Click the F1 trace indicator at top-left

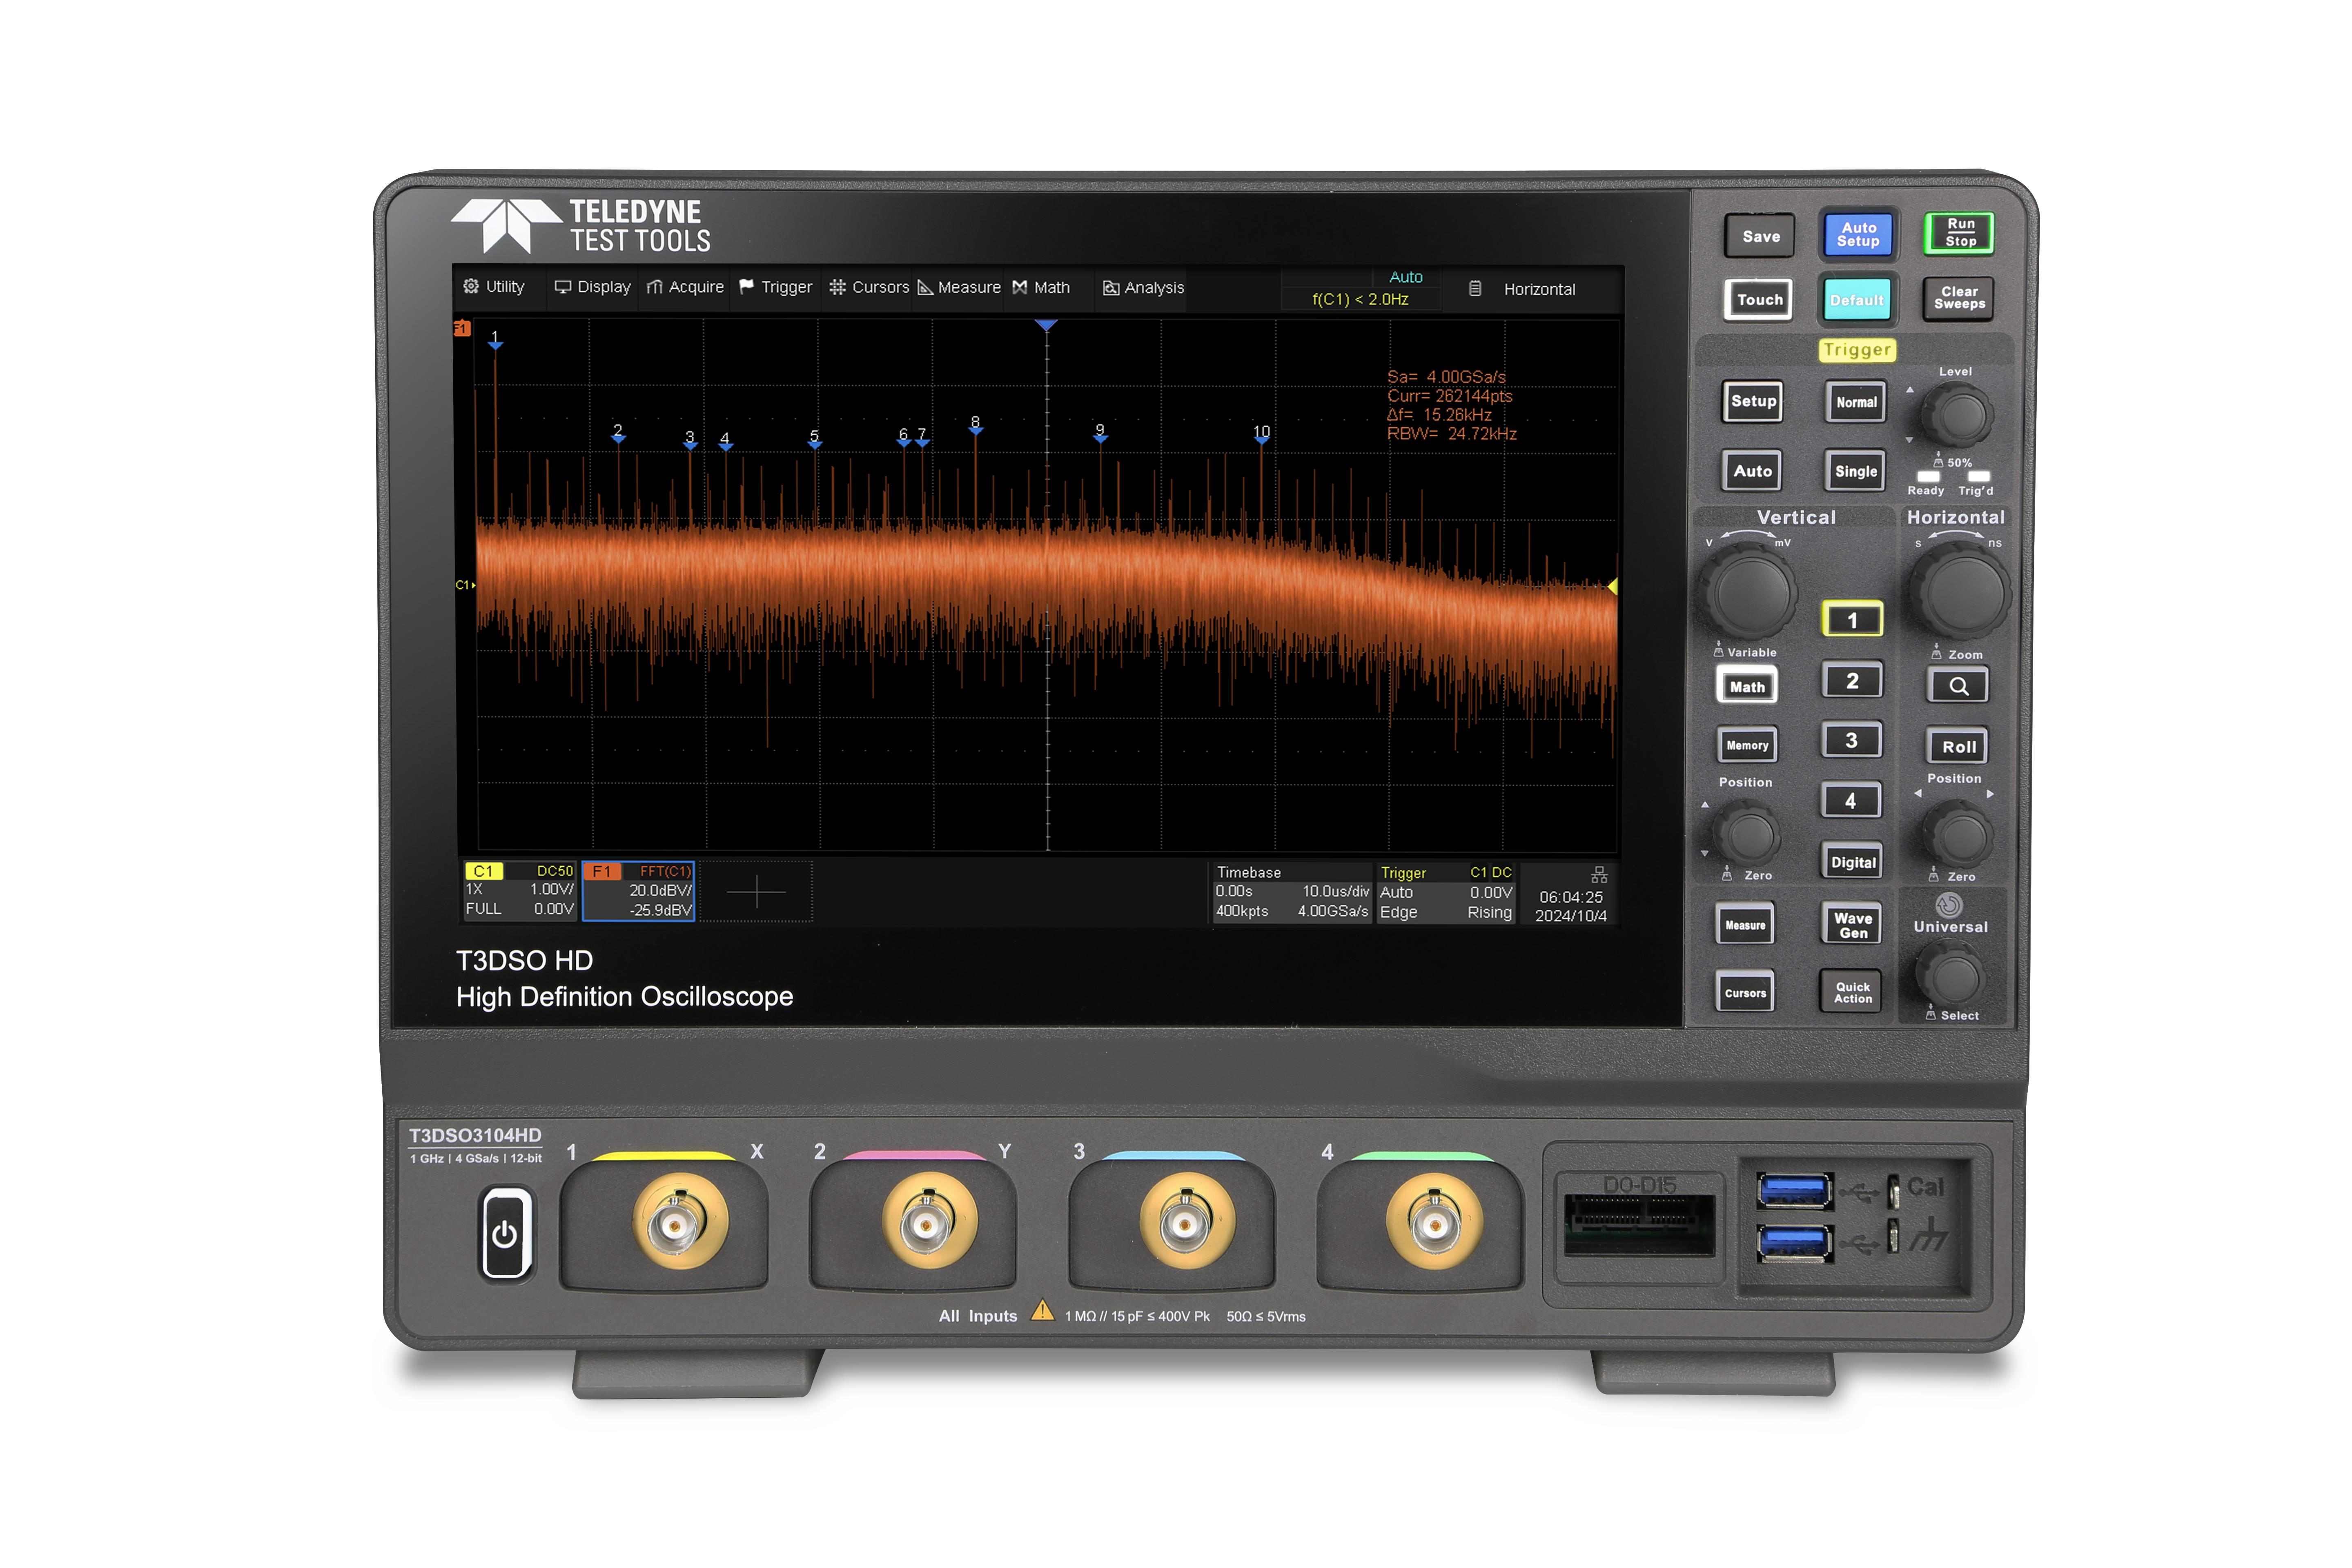click(x=461, y=328)
